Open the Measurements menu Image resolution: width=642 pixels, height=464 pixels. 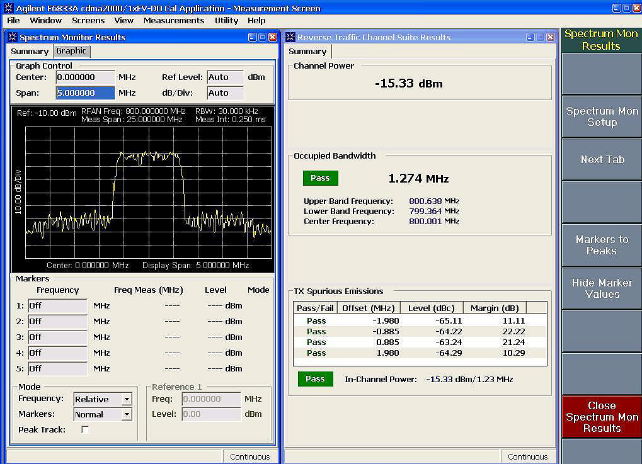coord(174,20)
